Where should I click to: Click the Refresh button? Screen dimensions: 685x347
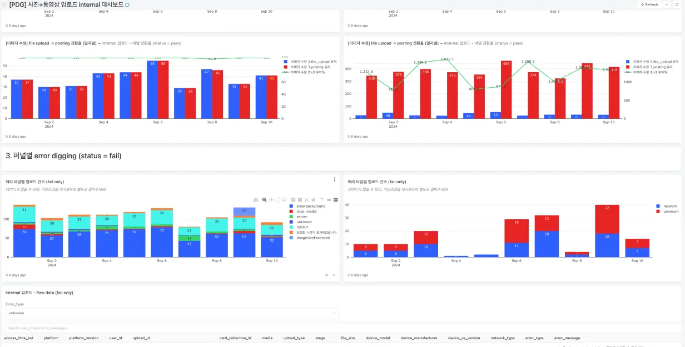649,4
